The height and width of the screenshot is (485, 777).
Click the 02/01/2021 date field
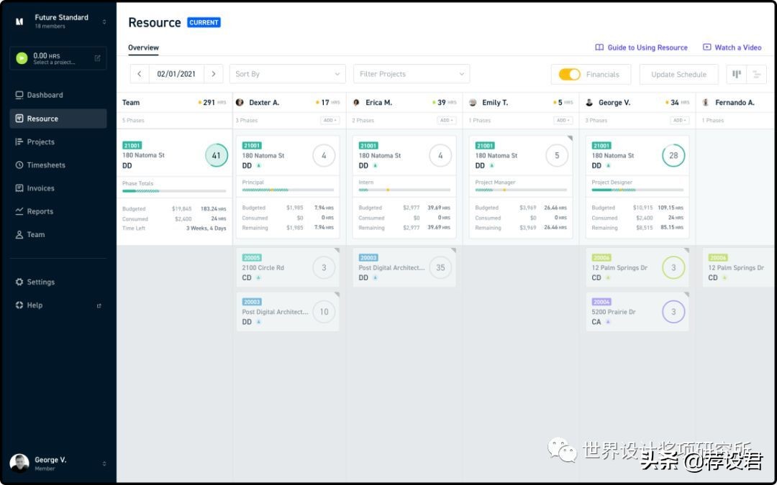(x=176, y=74)
